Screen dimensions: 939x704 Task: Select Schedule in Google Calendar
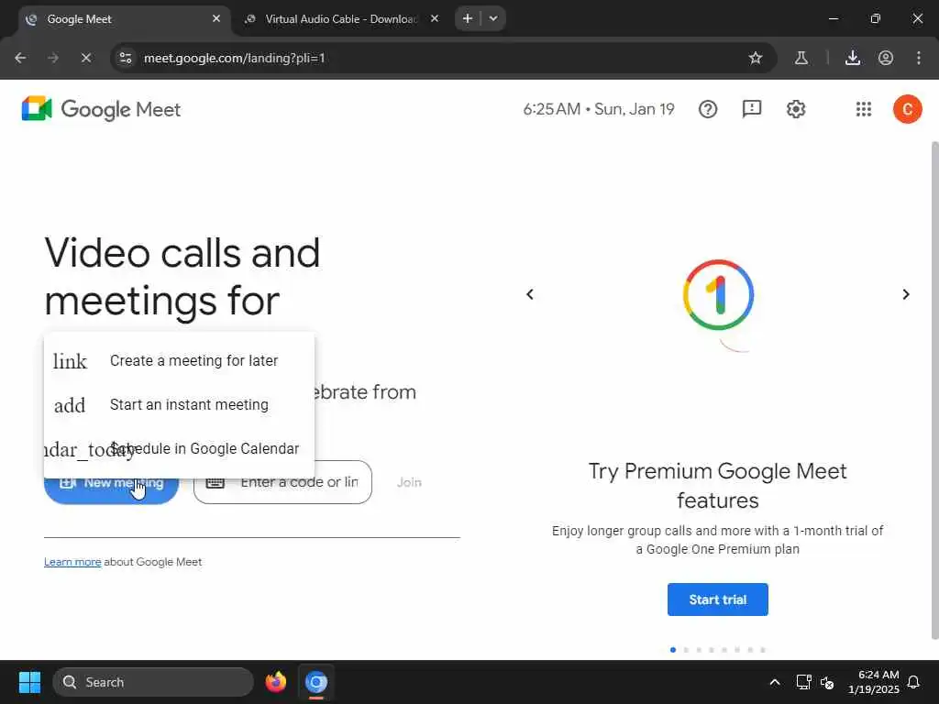(x=179, y=449)
